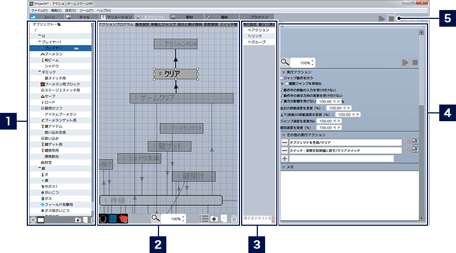
Task: Click the plus icon under その他の実行アクション
Action: point(285,158)
